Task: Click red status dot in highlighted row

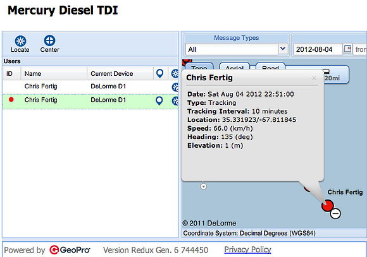Action: [x=11, y=100]
